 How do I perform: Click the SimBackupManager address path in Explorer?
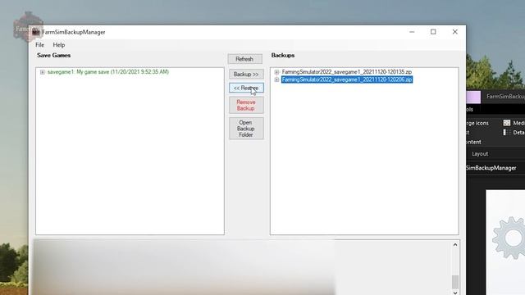pyautogui.click(x=491, y=168)
